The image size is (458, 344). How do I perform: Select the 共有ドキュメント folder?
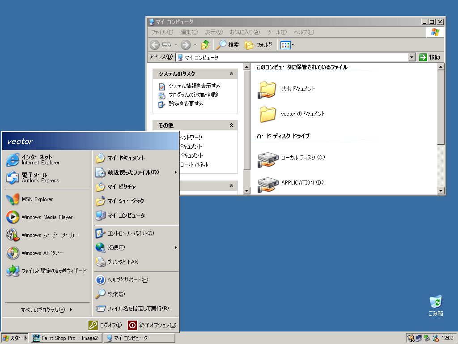click(287, 89)
